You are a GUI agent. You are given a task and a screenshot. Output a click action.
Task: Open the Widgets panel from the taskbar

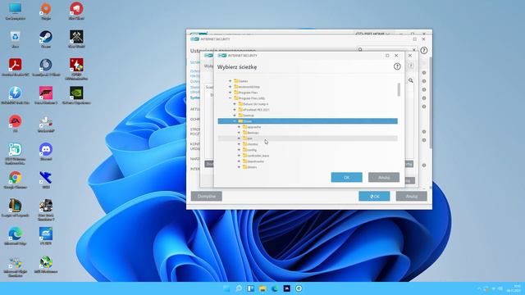pos(251,288)
